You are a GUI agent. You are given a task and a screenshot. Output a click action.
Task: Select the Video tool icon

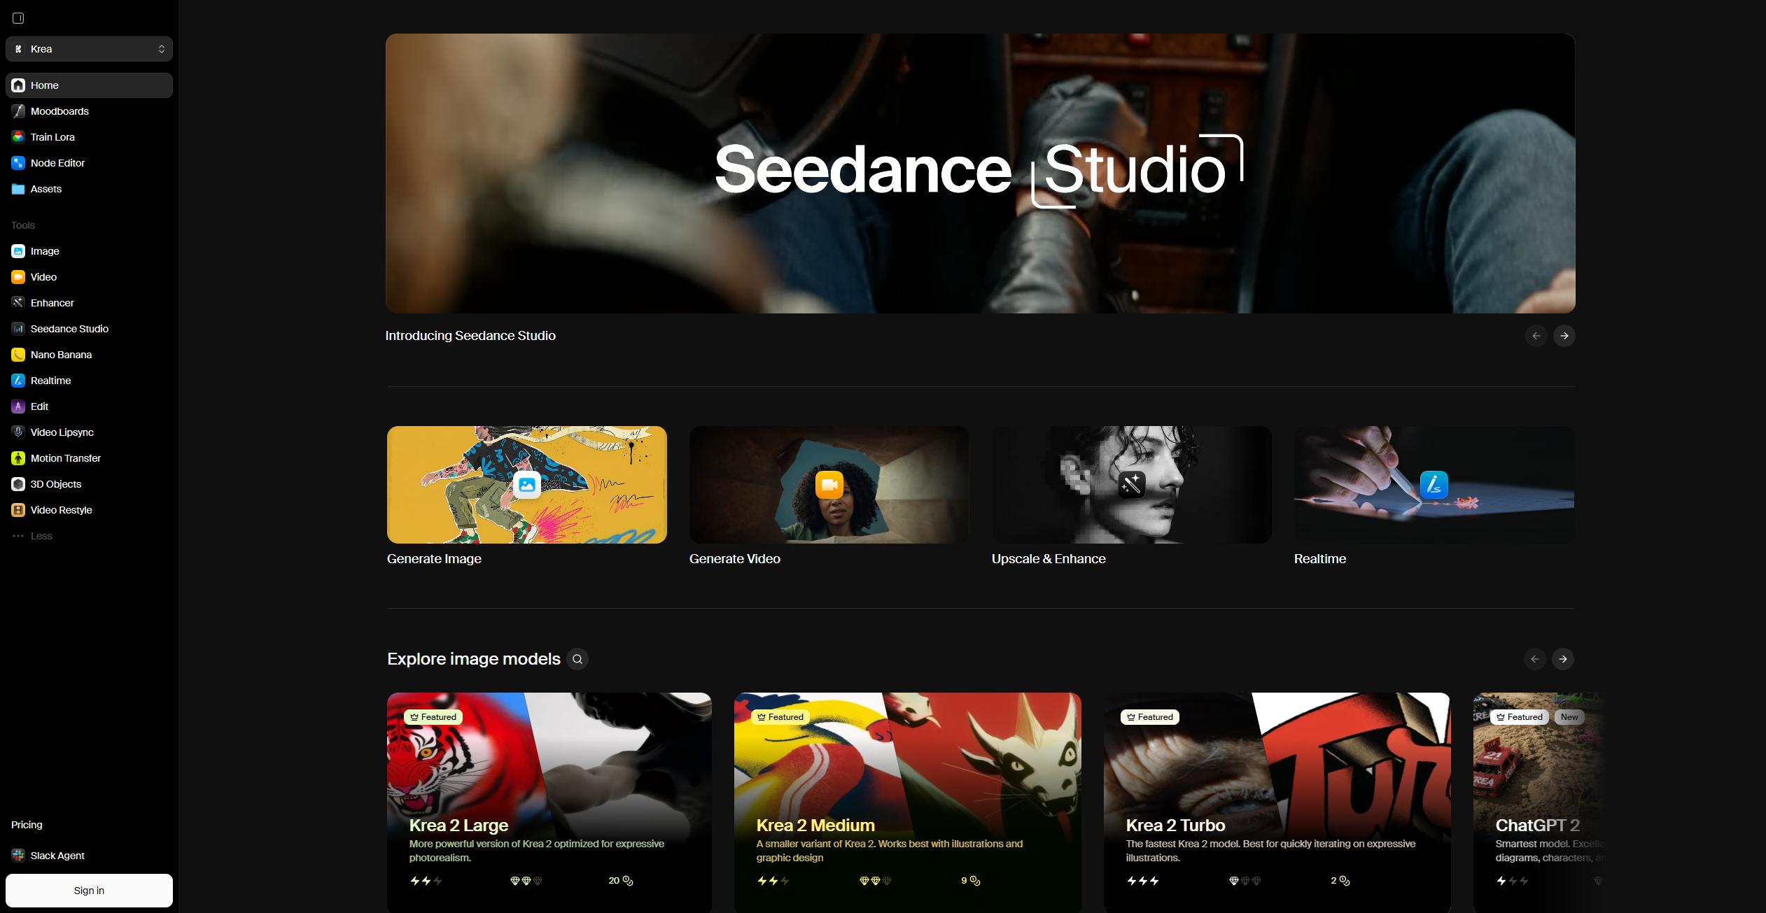coord(18,277)
